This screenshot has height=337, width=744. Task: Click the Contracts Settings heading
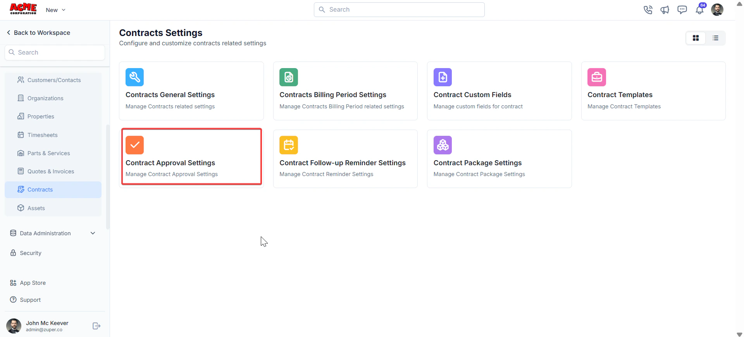pyautogui.click(x=161, y=33)
